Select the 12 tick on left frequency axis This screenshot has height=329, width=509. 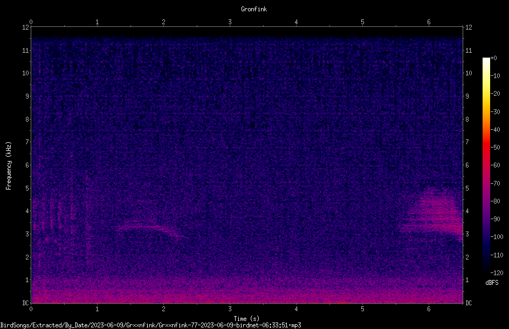point(25,27)
